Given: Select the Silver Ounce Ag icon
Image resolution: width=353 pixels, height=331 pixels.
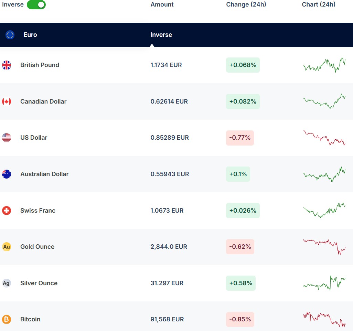Looking at the screenshot, I should tap(7, 283).
